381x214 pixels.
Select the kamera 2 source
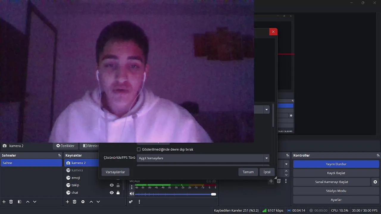[x=82, y=163]
